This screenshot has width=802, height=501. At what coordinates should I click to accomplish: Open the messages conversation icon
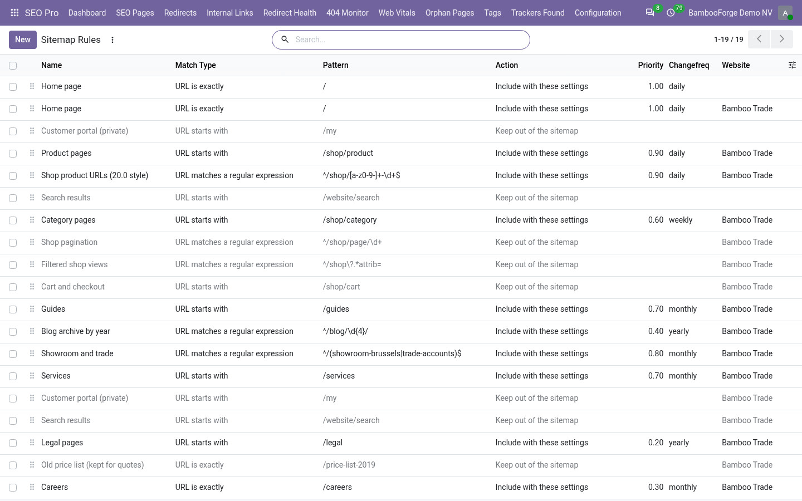pyautogui.click(x=649, y=12)
